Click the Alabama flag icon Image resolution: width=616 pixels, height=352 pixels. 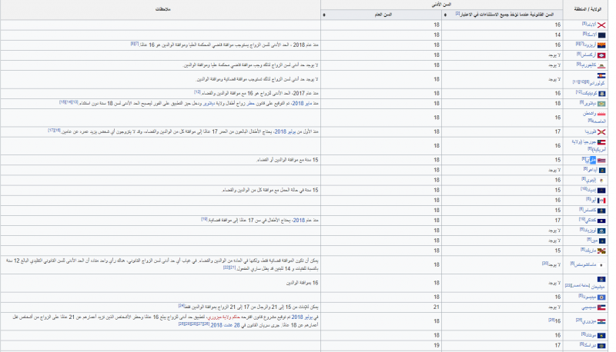pos(601,25)
